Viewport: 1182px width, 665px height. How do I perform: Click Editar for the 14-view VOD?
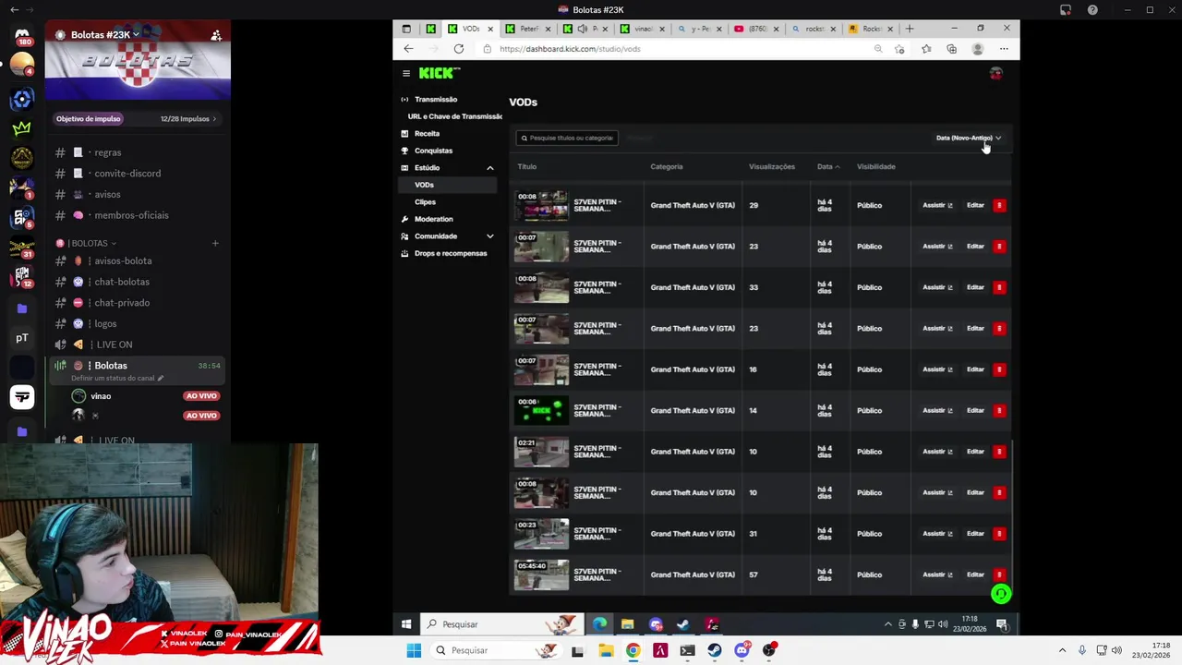pyautogui.click(x=975, y=410)
